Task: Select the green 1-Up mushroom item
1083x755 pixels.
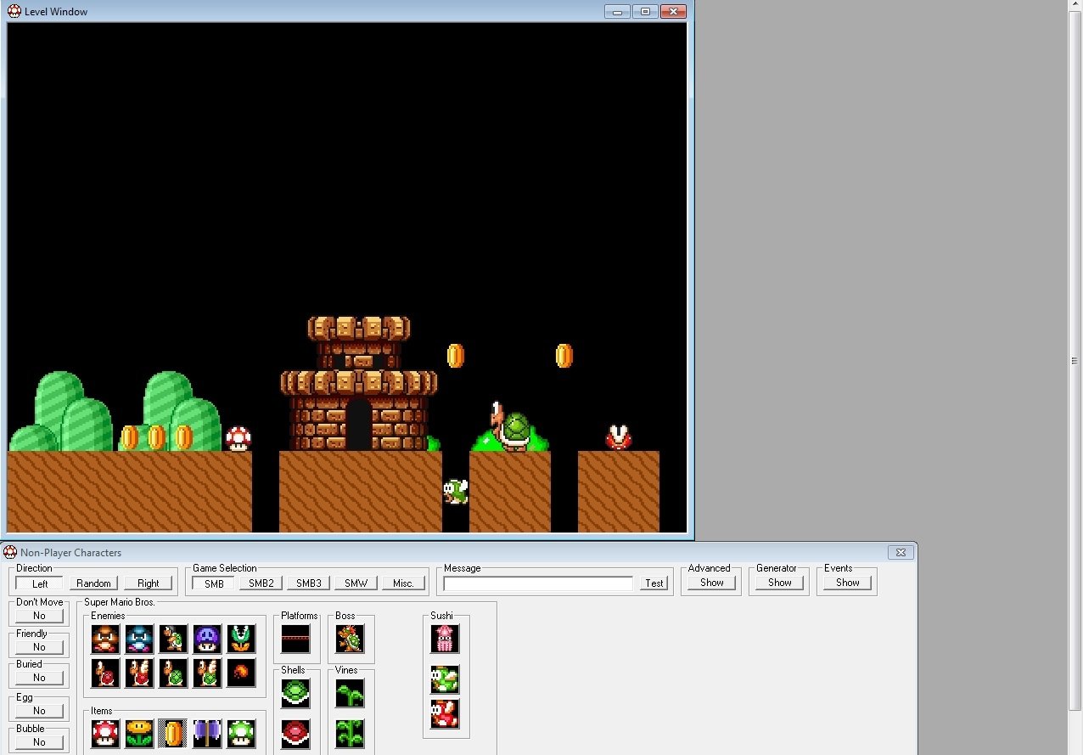Action: 241,733
